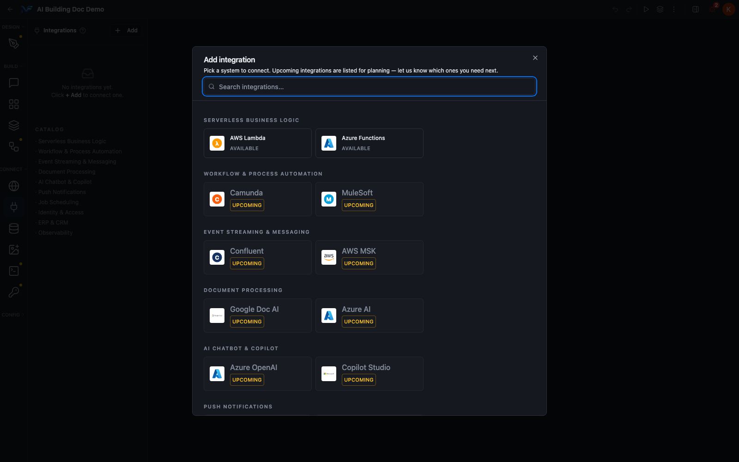Select the Azure AI integration card

pos(369,316)
